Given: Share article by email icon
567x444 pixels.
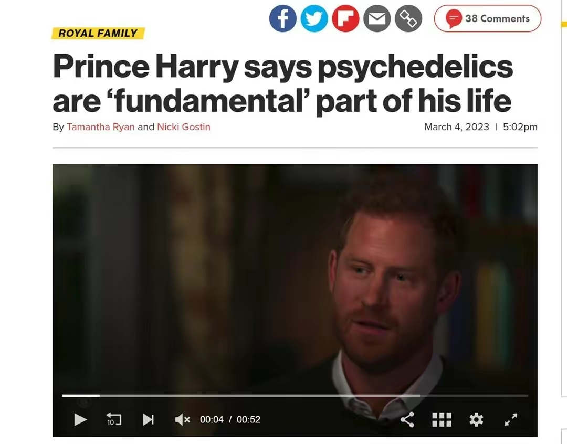Looking at the screenshot, I should (x=377, y=19).
